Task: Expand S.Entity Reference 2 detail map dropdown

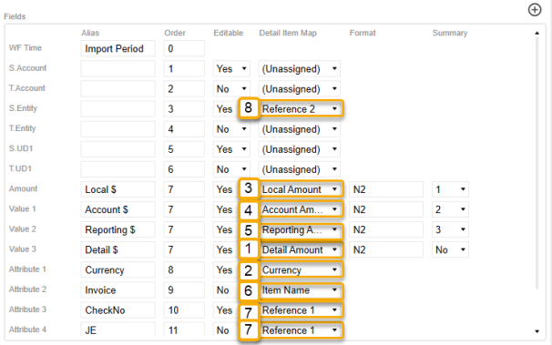Action: tap(301, 108)
